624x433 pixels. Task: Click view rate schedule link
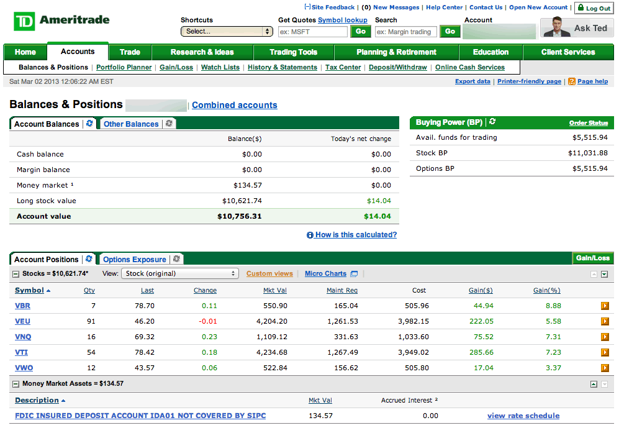(x=523, y=416)
